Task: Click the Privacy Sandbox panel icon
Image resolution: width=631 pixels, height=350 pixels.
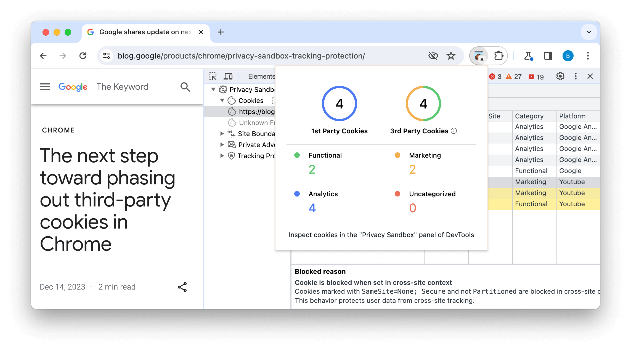Action: 223,90
